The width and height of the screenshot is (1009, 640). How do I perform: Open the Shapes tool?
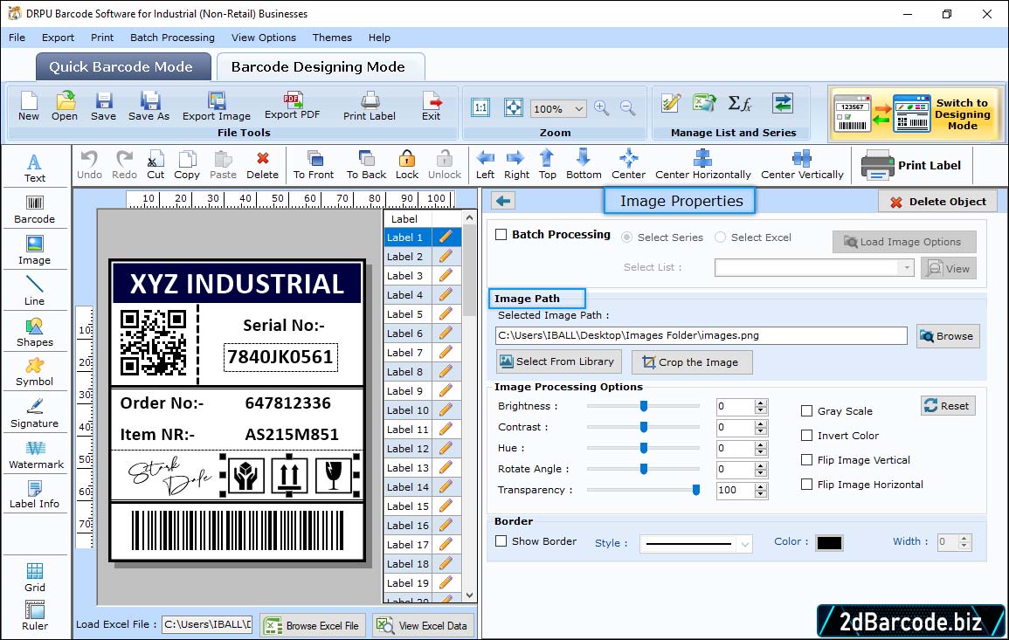[35, 332]
